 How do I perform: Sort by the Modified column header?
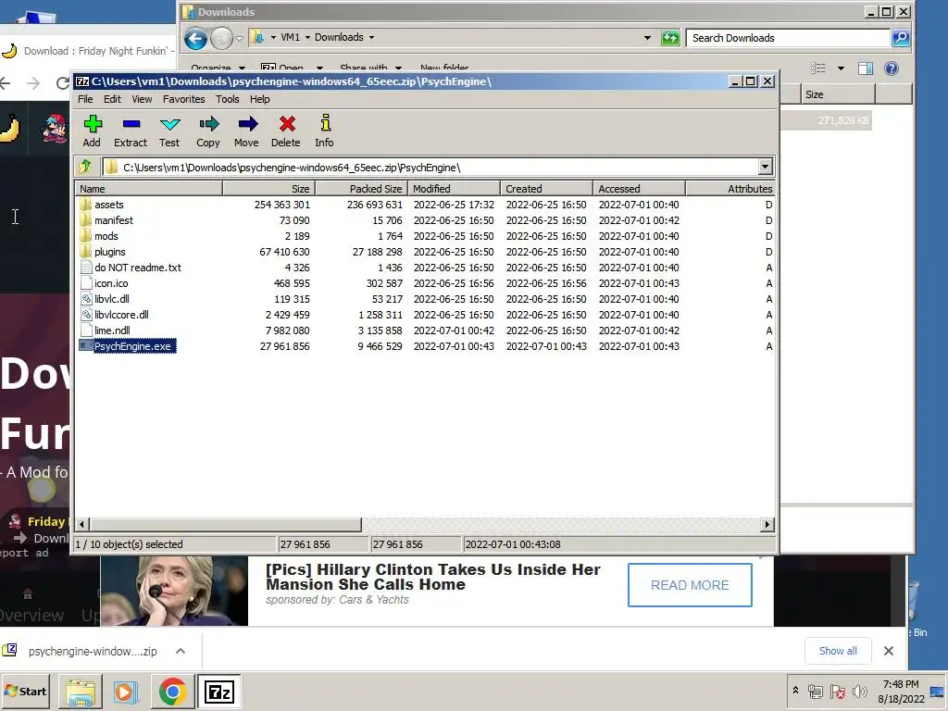pyautogui.click(x=454, y=189)
